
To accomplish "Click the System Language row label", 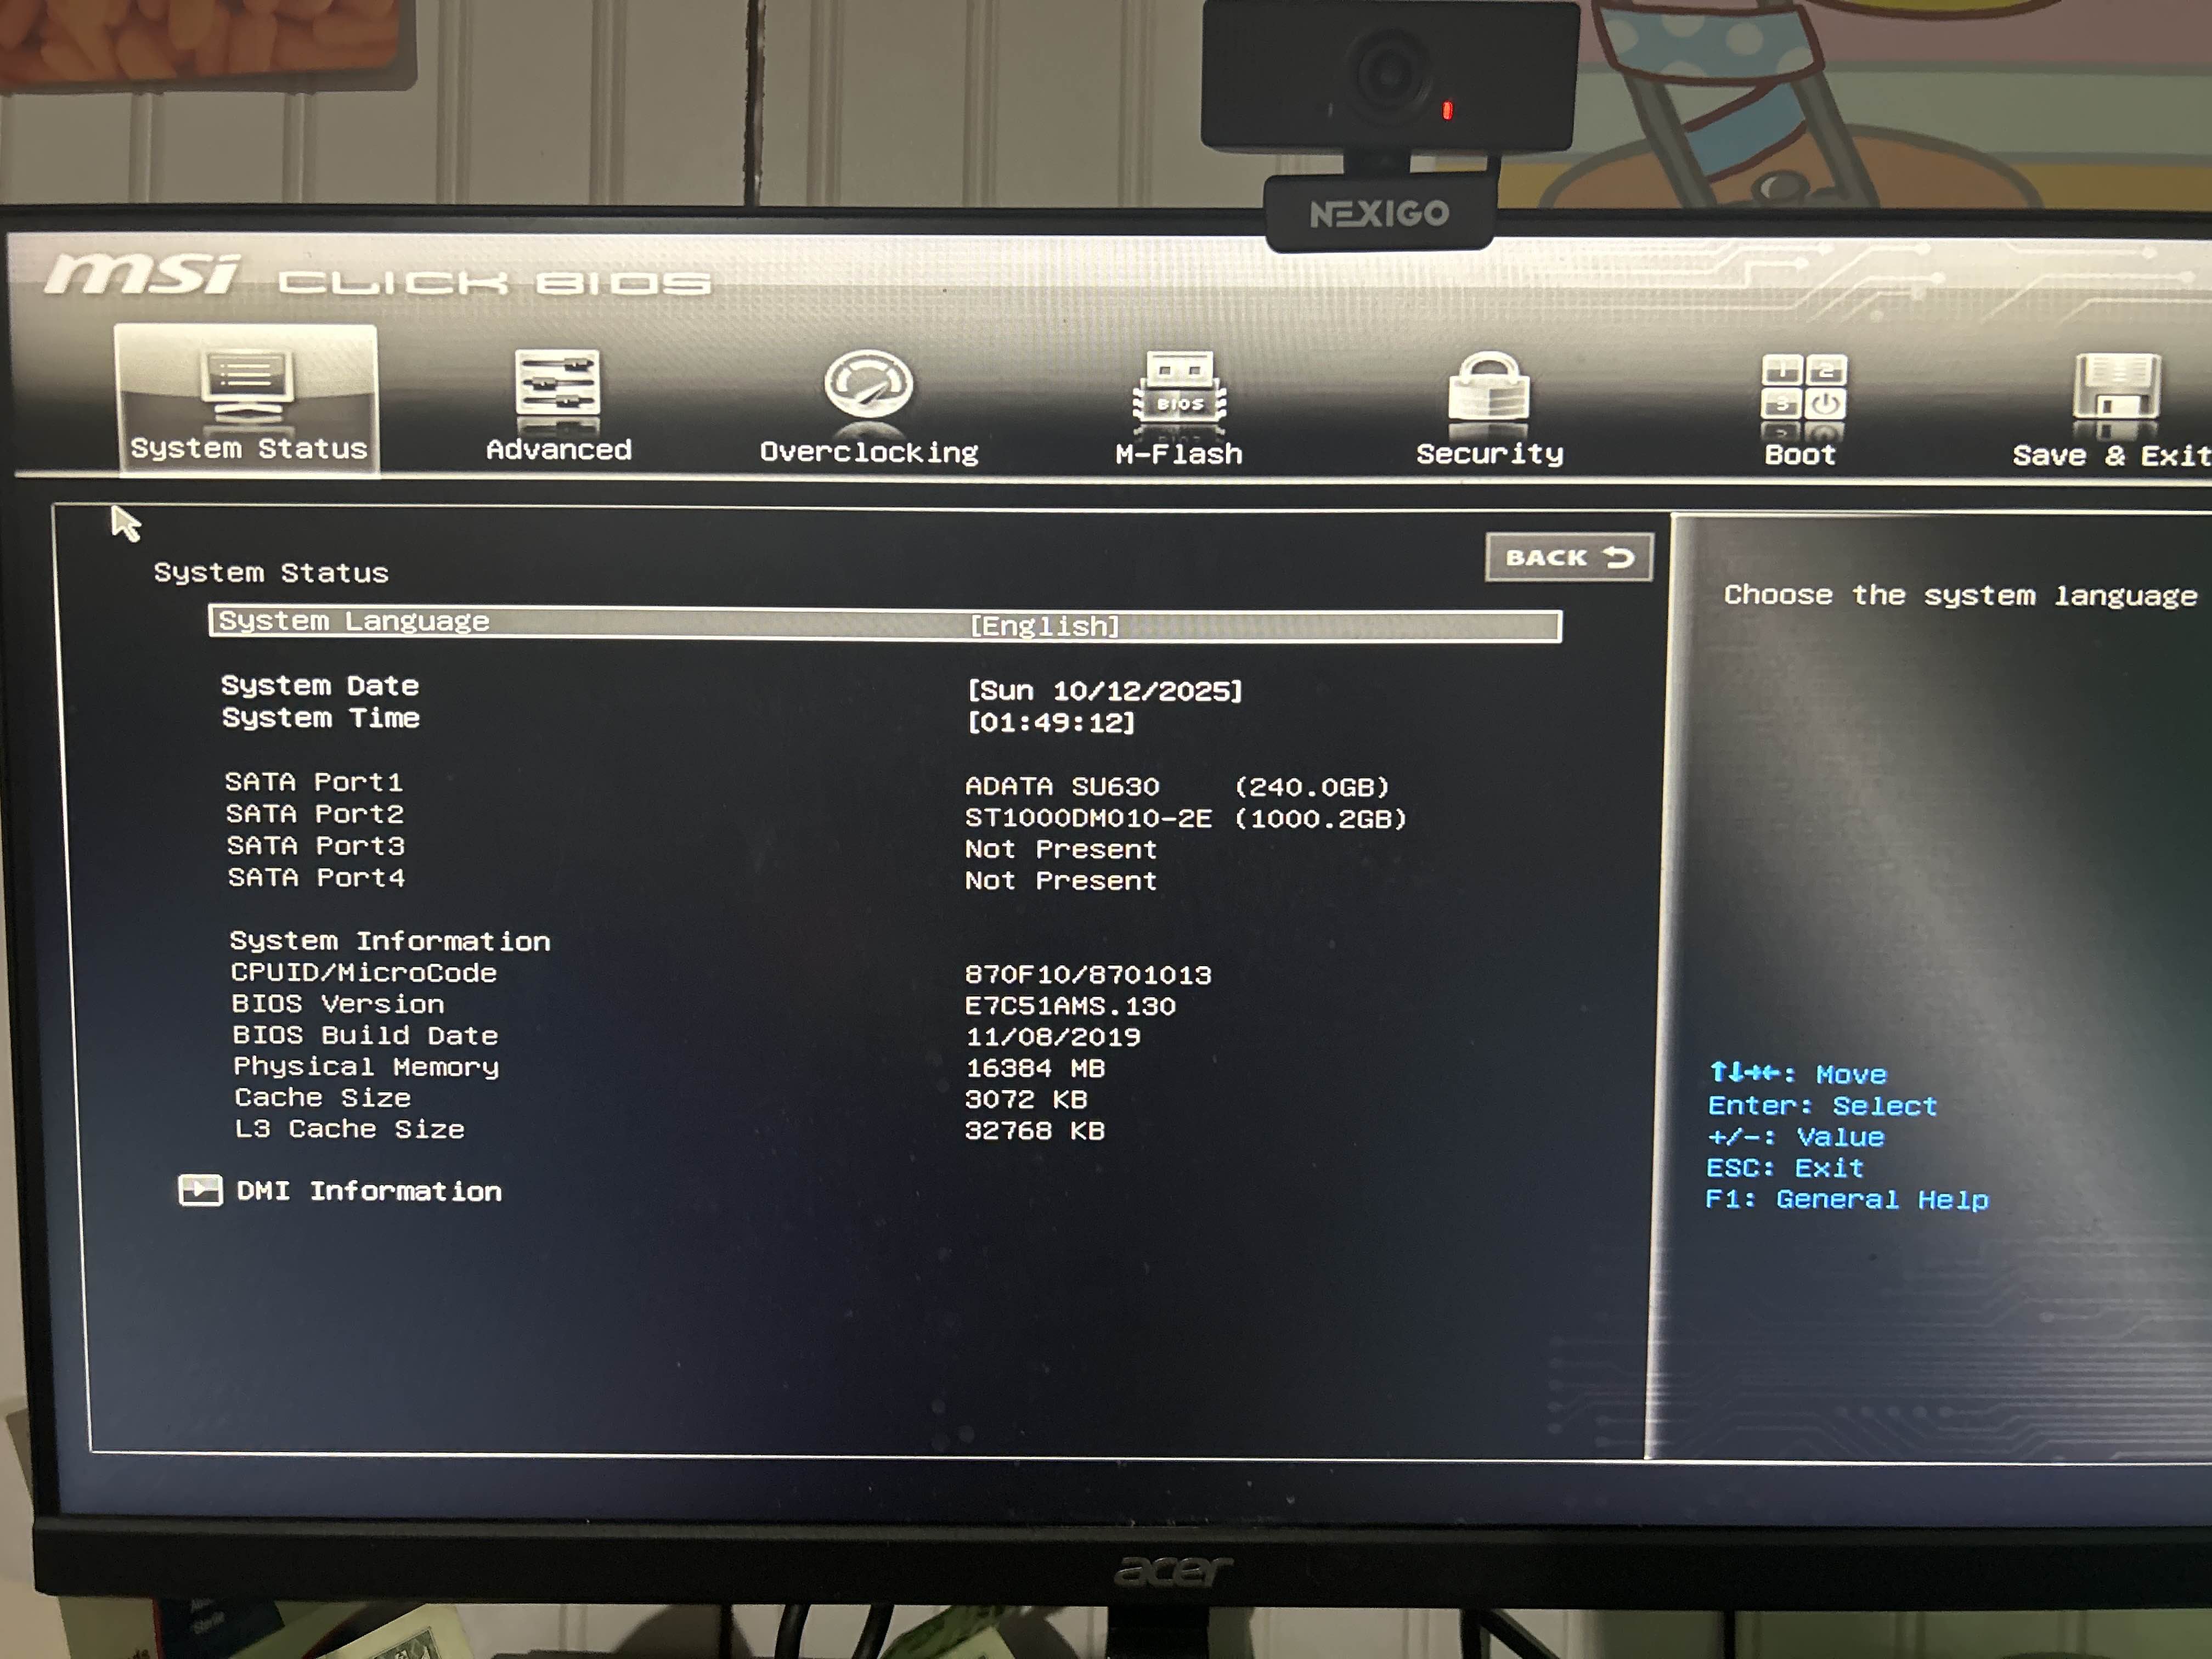I will coord(354,621).
